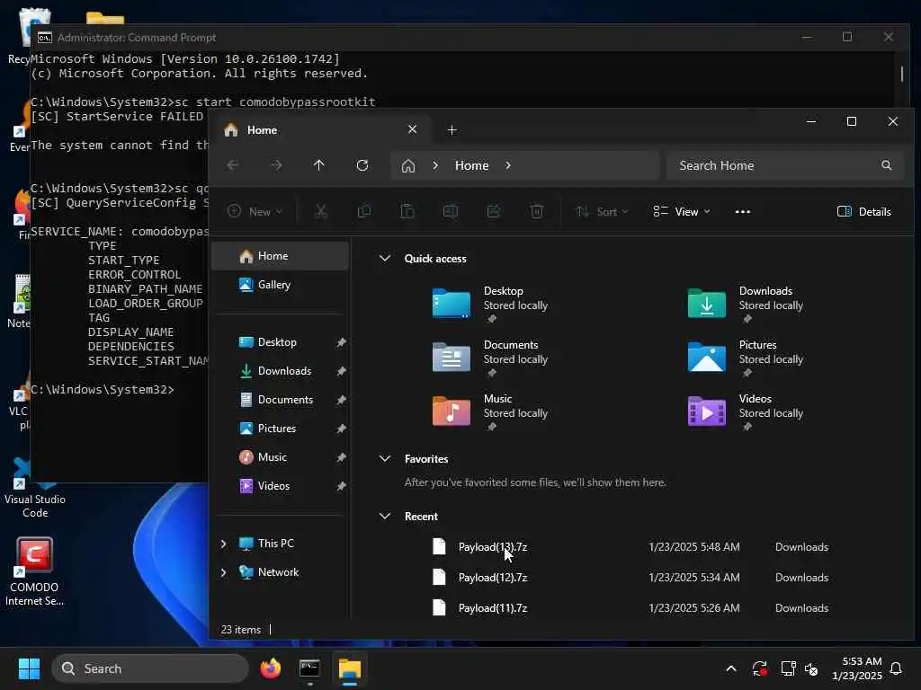921x690 pixels.
Task: Refresh the Home view
Action: pyautogui.click(x=362, y=165)
